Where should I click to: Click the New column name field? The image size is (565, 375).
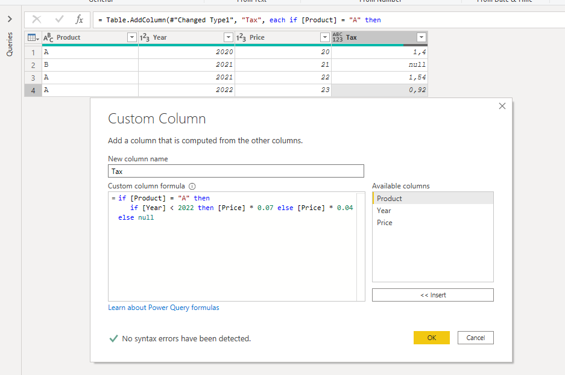236,171
